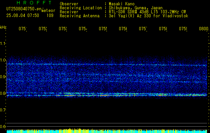Click the 0751 time marker
The width and height of the screenshot is (210, 133).
tap(23, 29)
